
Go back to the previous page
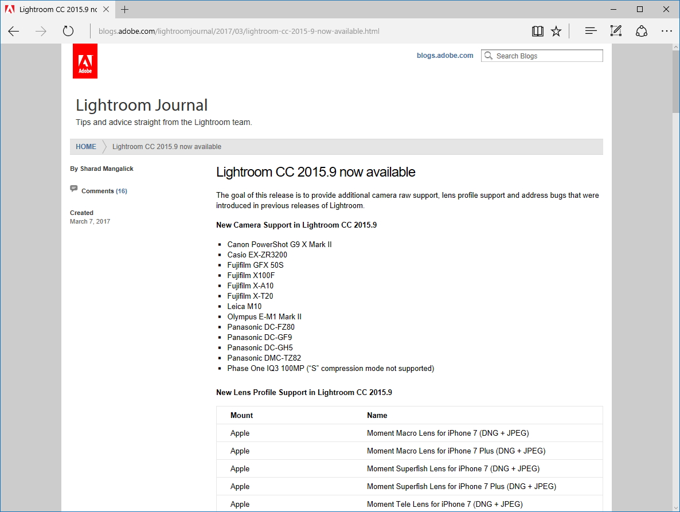click(14, 31)
